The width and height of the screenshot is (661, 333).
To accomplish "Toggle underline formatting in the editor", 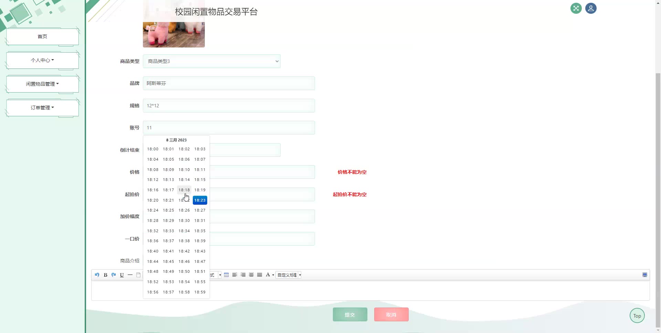I will pyautogui.click(x=122, y=275).
